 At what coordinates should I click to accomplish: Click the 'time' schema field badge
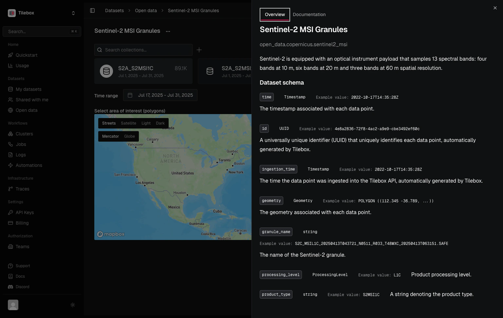coord(267,97)
